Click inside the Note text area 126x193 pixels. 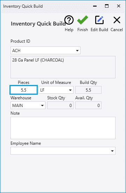click(63, 128)
